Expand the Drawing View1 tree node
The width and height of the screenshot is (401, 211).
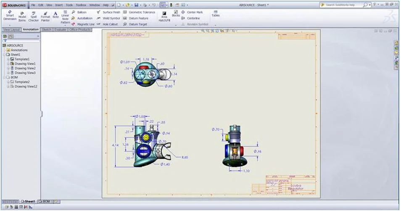(8, 63)
